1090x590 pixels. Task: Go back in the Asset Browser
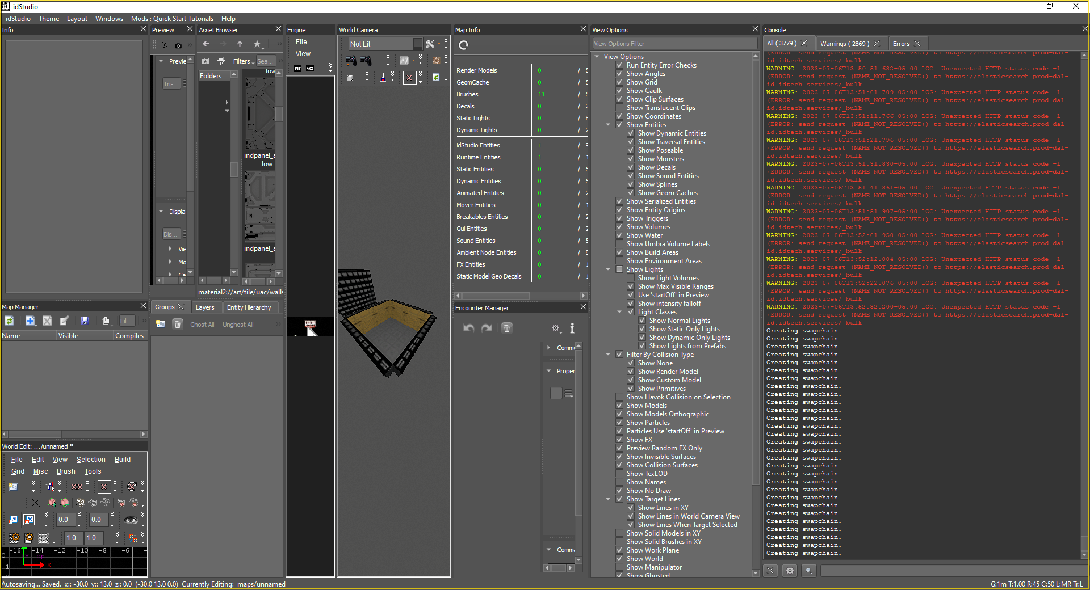point(206,44)
